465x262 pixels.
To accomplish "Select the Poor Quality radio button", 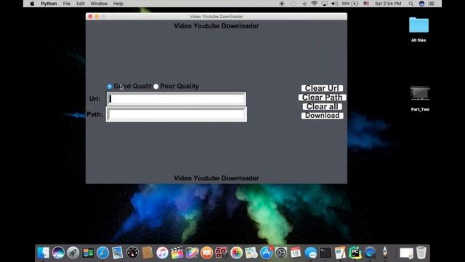I will tap(156, 86).
